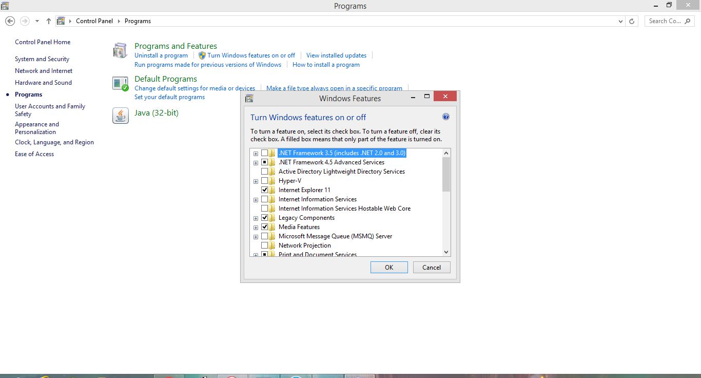Viewport: 701px width, 378px height.
Task: Expand the Hyper-V tree node
Action: click(256, 181)
